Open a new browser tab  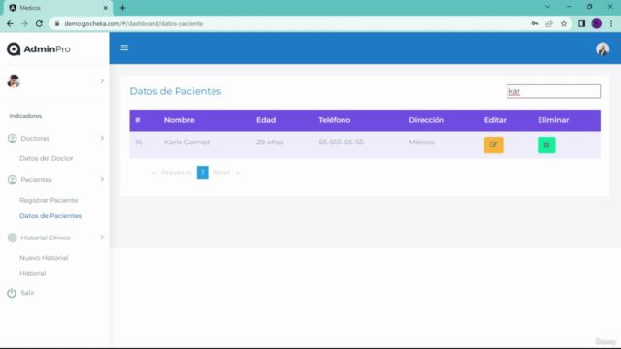click(122, 8)
